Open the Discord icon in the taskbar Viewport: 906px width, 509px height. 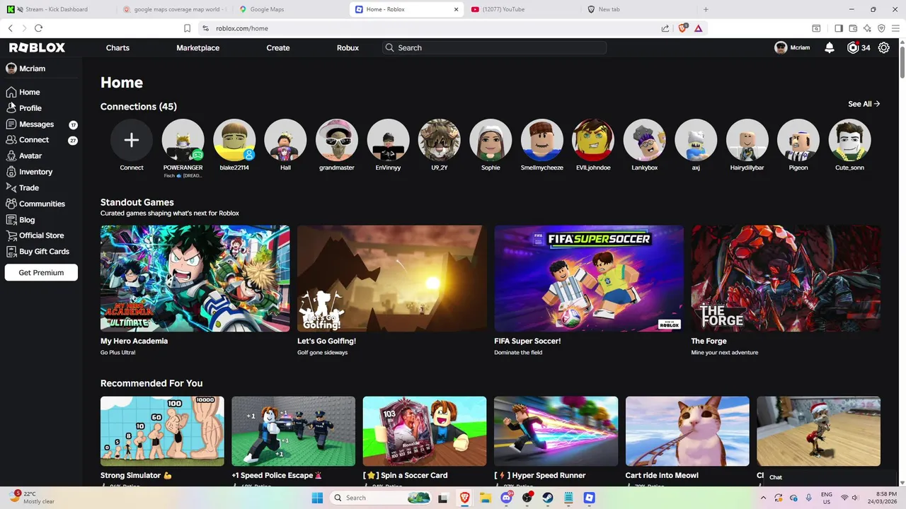click(x=506, y=498)
